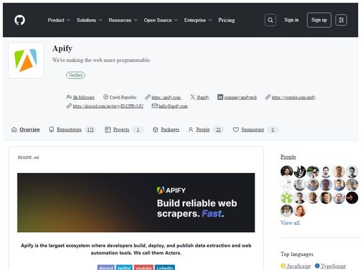
Task: Click the LinkedIn icon beside company/apifytech
Action: (x=220, y=97)
